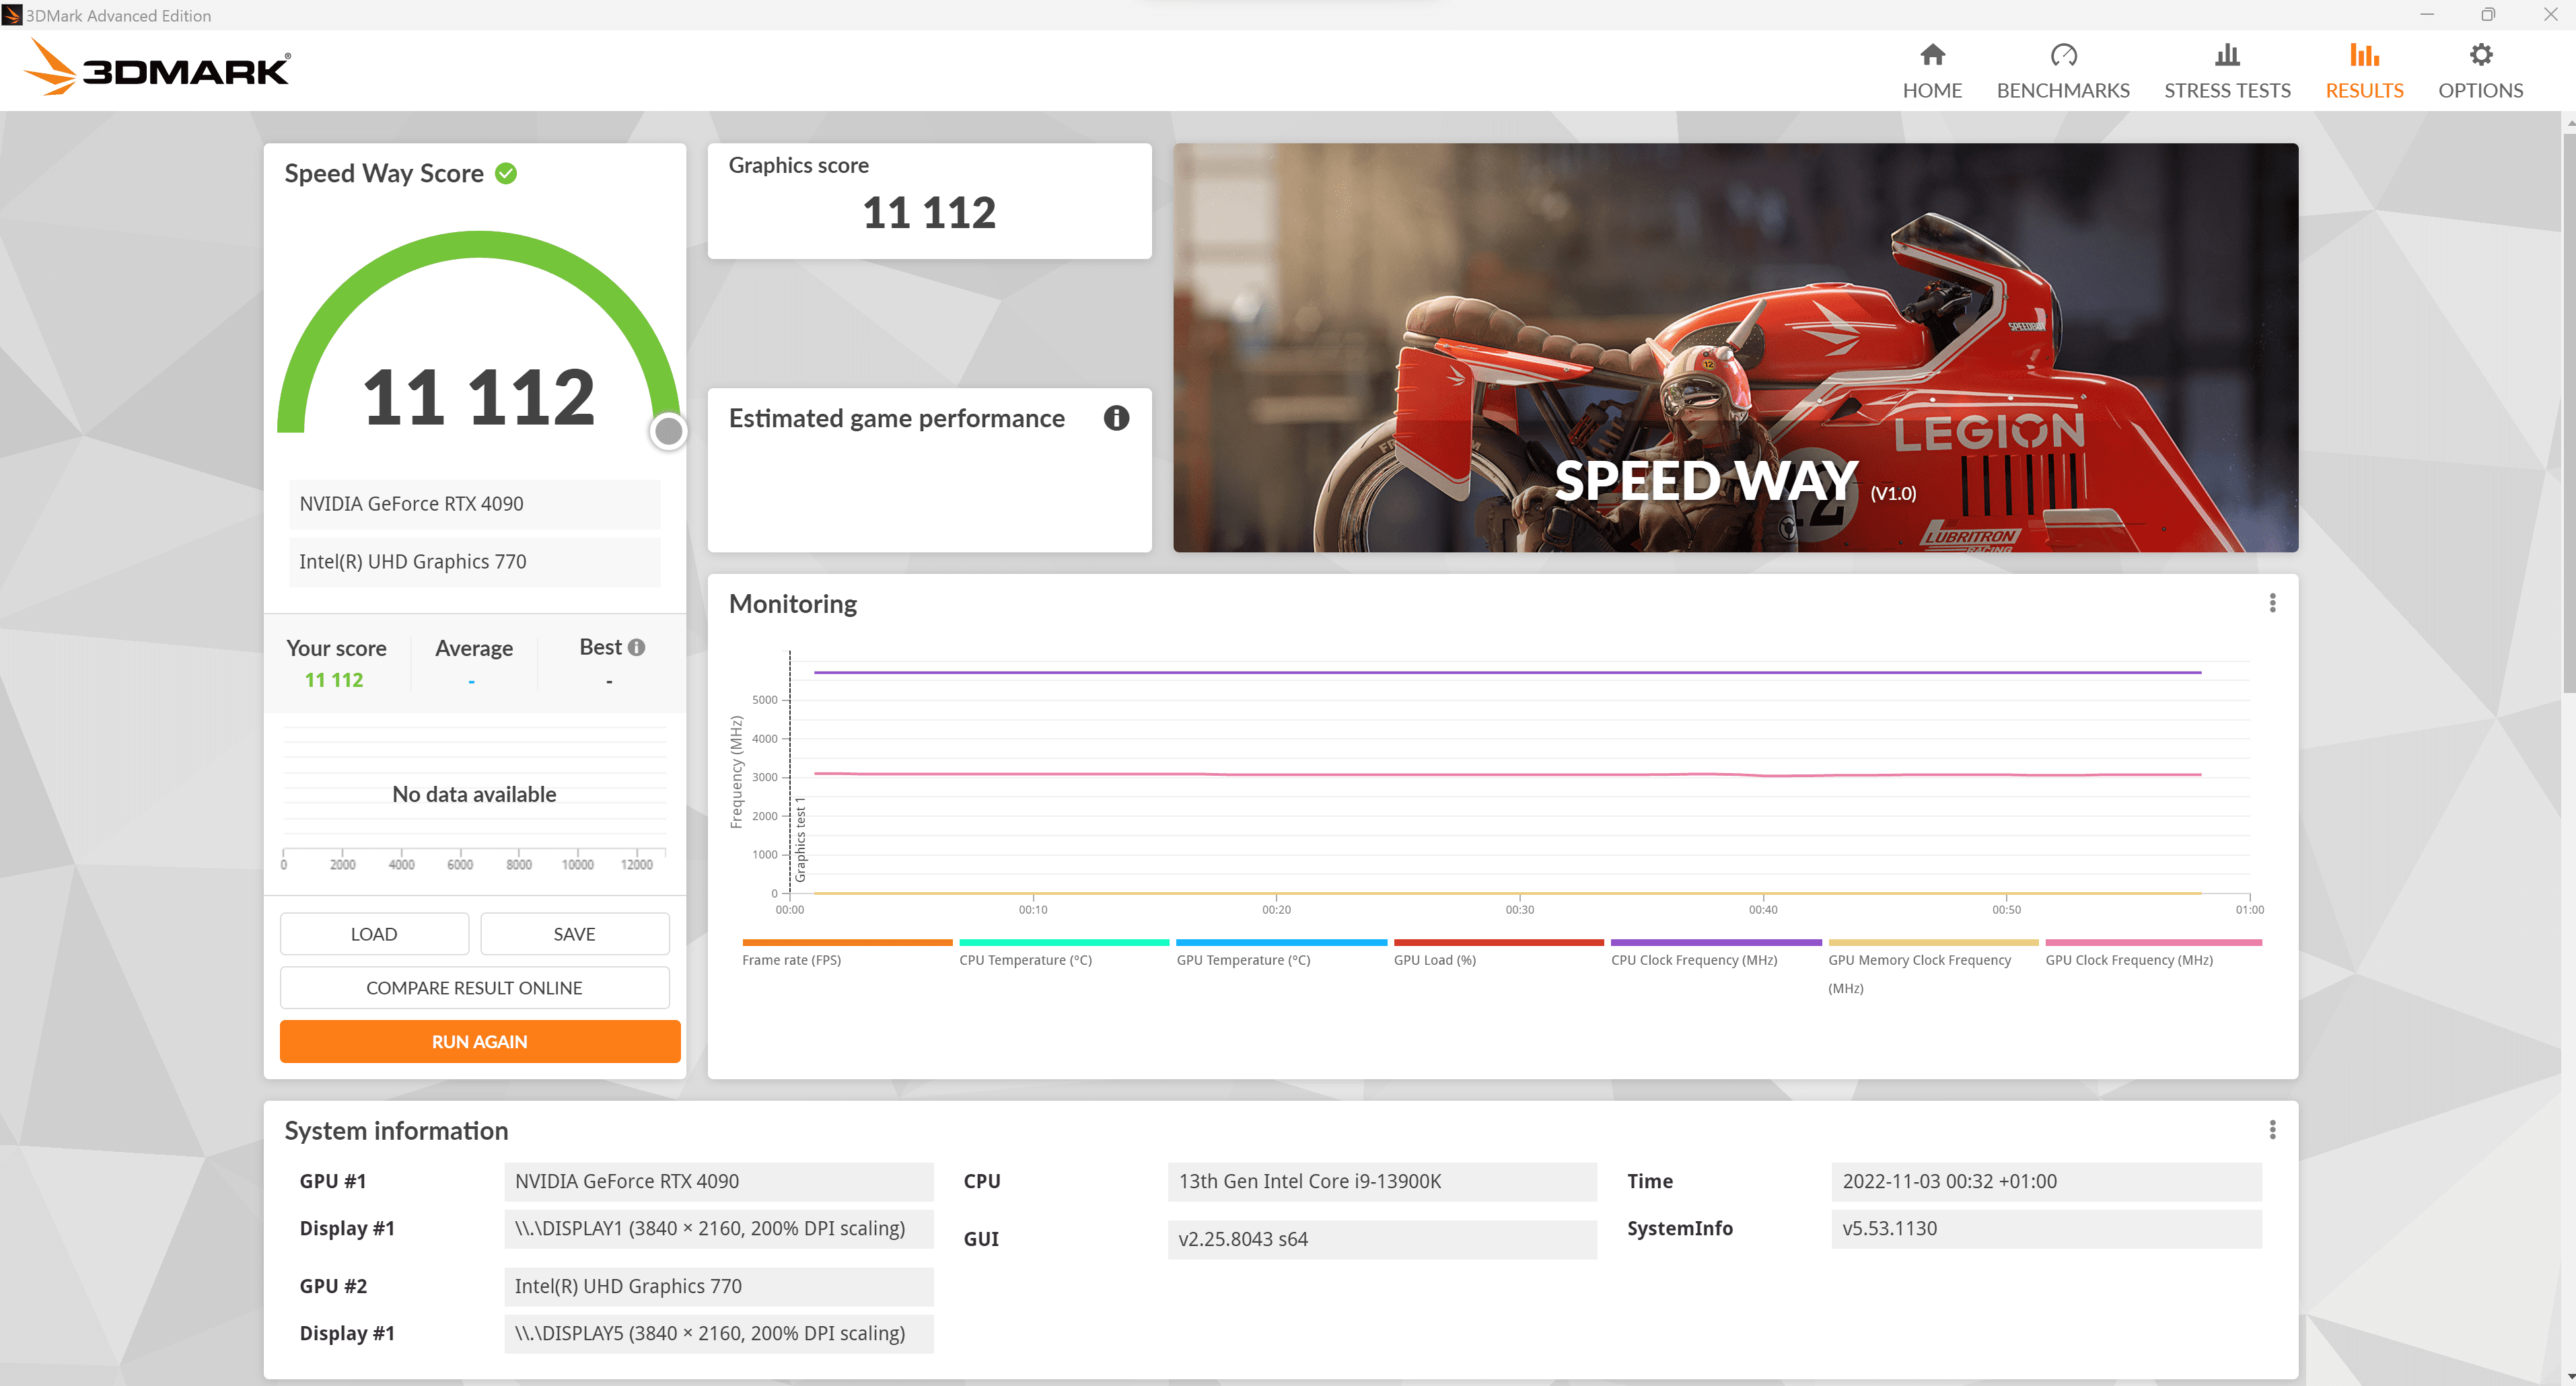Click the 3DMark logo
Image resolution: width=2576 pixels, height=1386 pixels.
click(x=157, y=69)
